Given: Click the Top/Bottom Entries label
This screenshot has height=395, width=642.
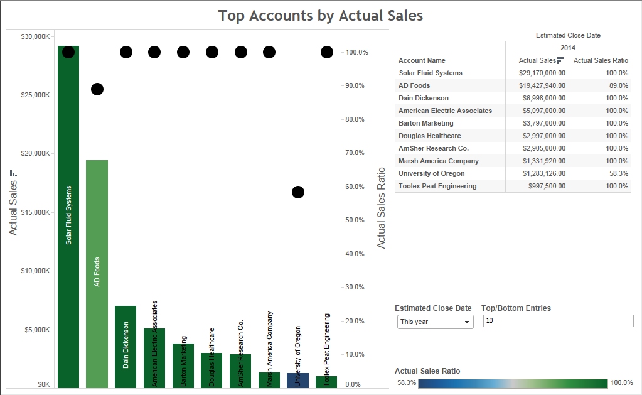Looking at the screenshot, I should 516,308.
